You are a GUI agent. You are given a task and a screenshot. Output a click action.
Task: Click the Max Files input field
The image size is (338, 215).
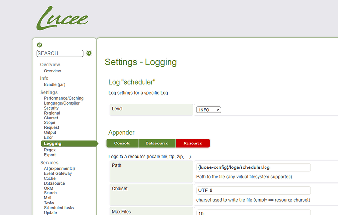[254, 212]
